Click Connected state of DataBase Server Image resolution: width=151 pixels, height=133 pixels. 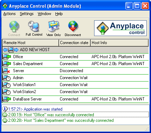point(69,99)
